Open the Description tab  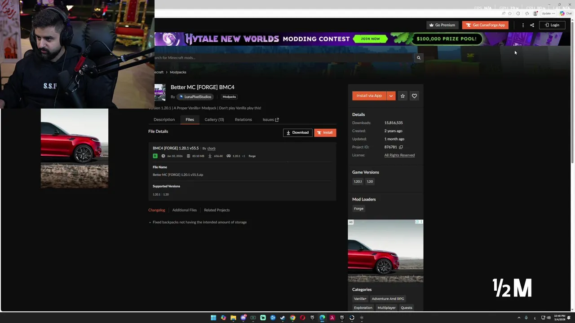[164, 119]
